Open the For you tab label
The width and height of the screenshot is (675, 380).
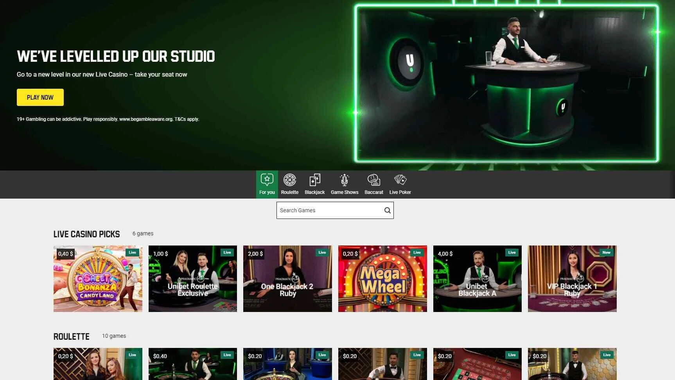tap(267, 192)
